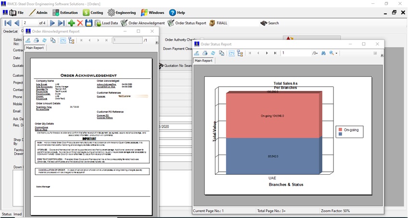Toggle parameter panel in Order Status Report window
Image resolution: width=408 pixels, height=218 pixels.
click(231, 53)
